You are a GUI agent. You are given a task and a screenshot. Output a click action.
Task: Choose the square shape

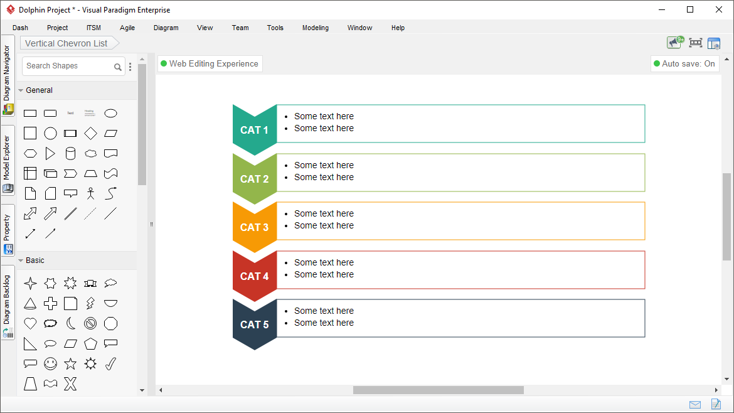[x=30, y=134]
